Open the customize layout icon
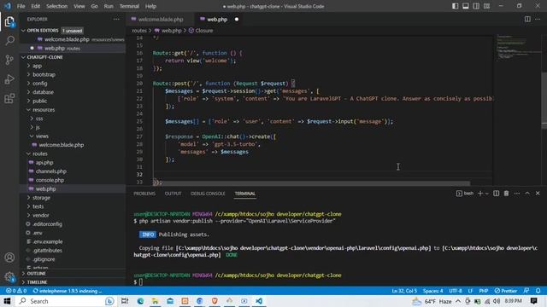The image size is (547, 307). pyautogui.click(x=486, y=6)
